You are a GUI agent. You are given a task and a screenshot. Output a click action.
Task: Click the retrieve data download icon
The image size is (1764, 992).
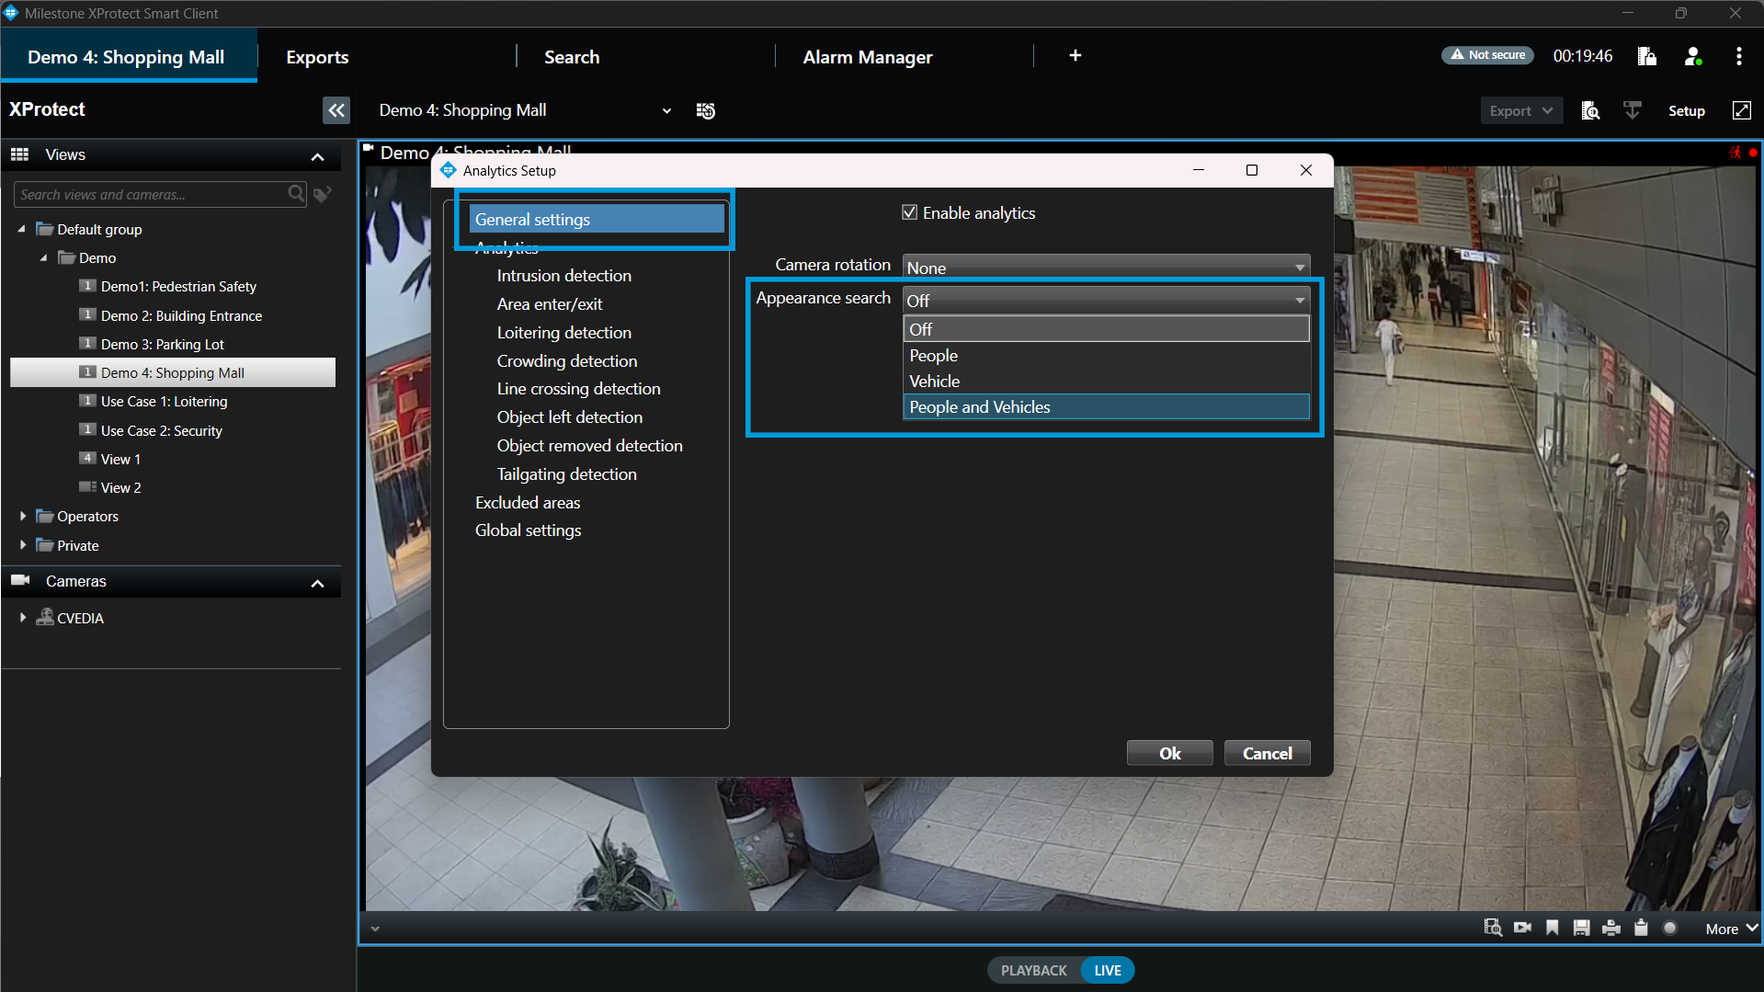click(1632, 110)
